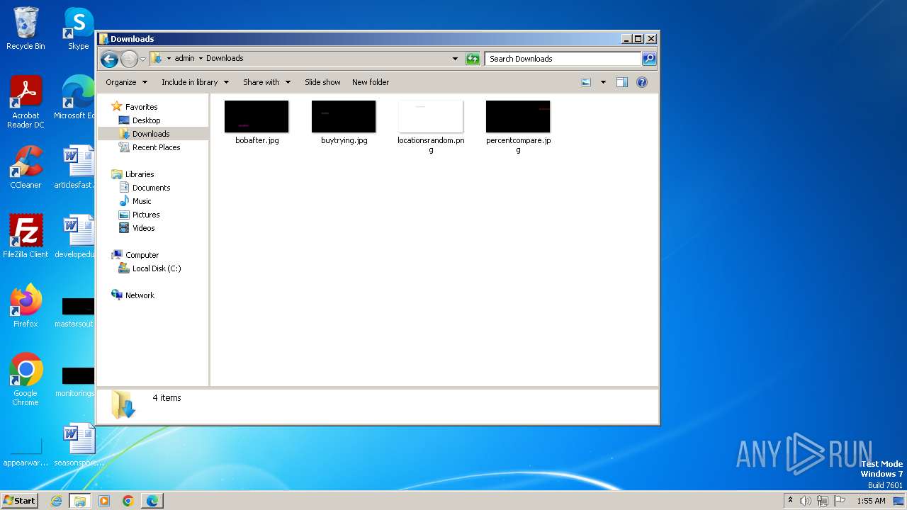907x510 pixels.
Task: Click the refresh button beside address bar
Action: 473,59
